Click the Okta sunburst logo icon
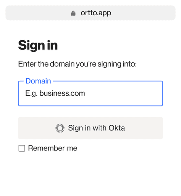 coord(60,128)
